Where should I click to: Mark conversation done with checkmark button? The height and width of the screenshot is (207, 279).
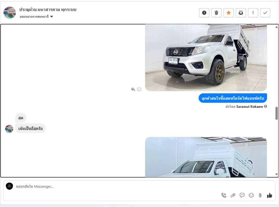[265, 13]
